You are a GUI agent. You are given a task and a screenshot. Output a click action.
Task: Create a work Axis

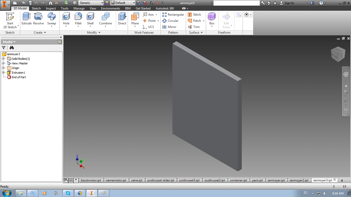(x=150, y=15)
